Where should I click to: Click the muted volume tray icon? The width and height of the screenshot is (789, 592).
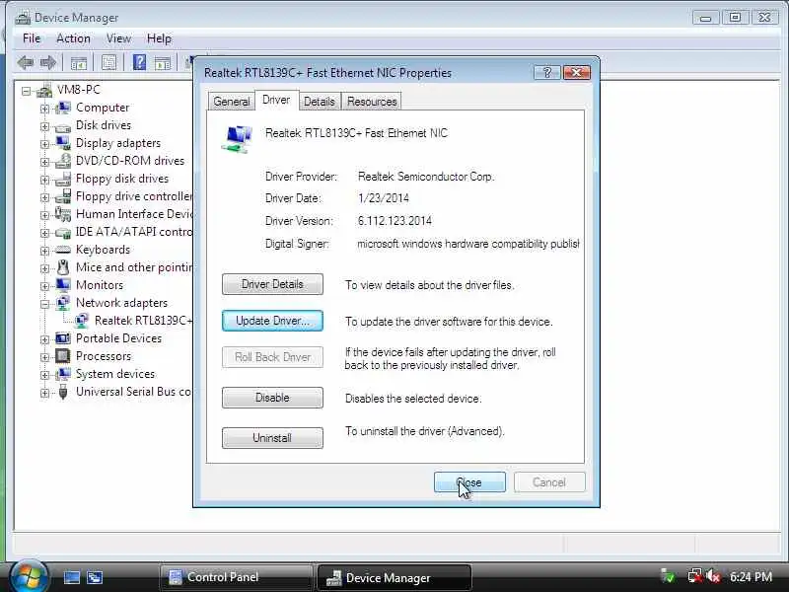click(713, 576)
